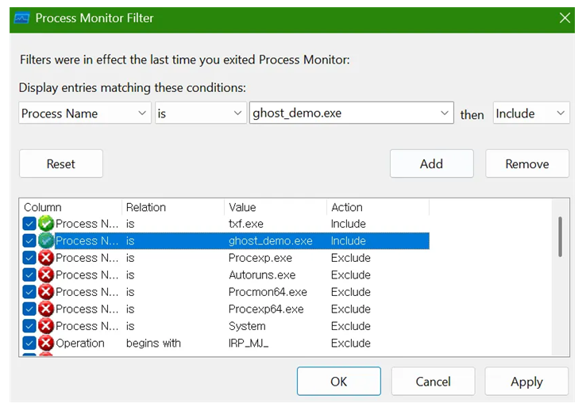Image resolution: width=586 pixels, height=407 pixels.
Task: Click red exclude icon on IRP_MJ_ row
Action: click(x=46, y=344)
